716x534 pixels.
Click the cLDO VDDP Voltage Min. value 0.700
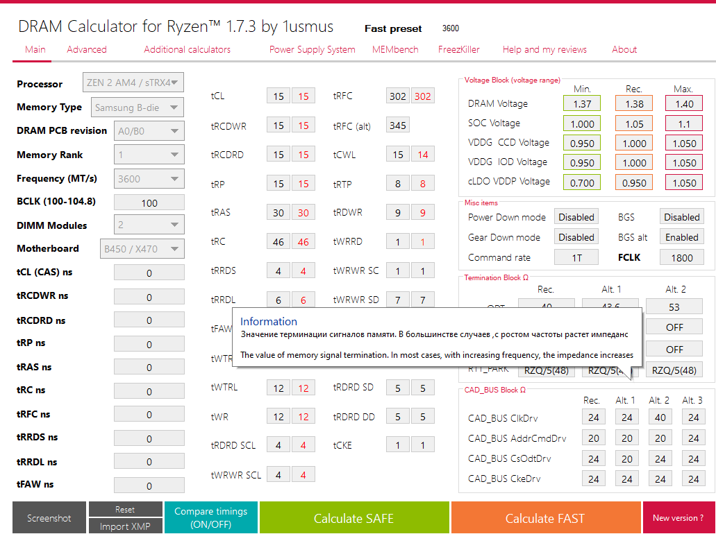point(582,182)
